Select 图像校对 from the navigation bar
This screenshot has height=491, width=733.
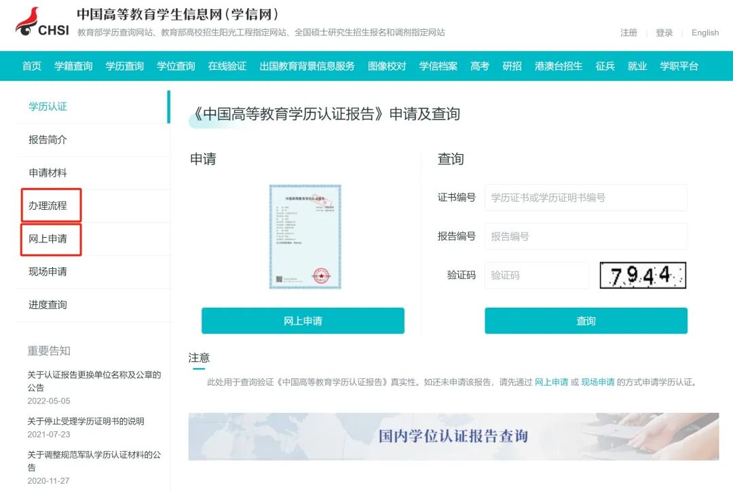[387, 66]
